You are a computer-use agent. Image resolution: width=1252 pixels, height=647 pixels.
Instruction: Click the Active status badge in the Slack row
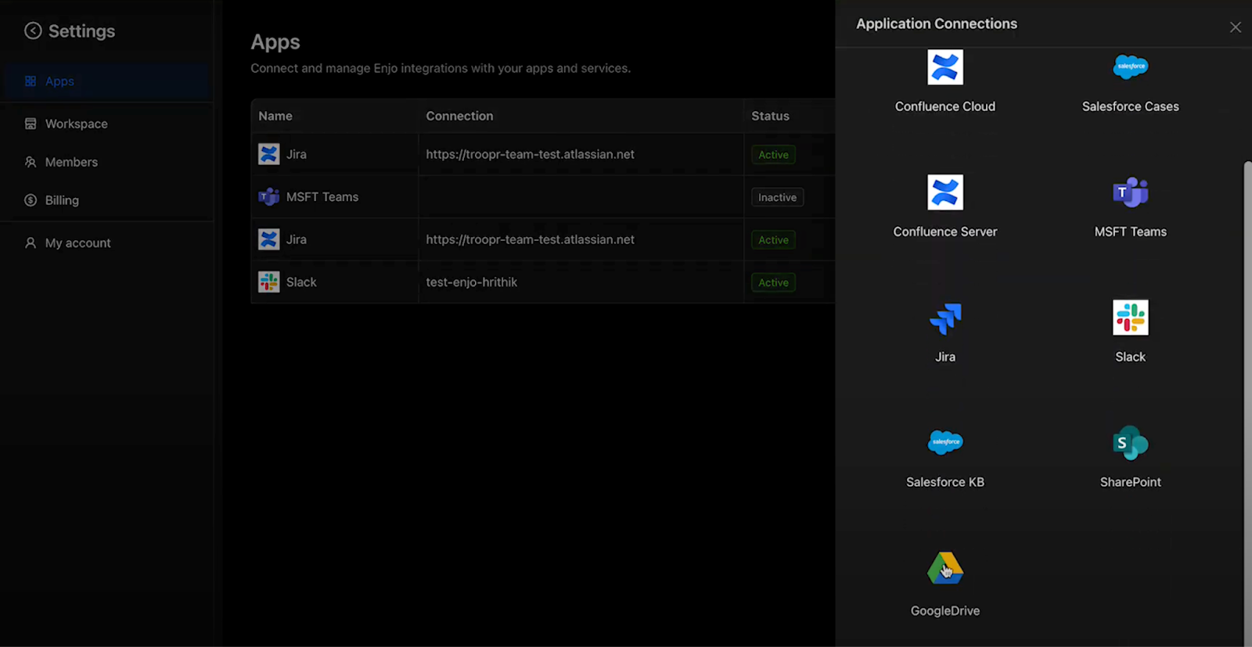click(773, 282)
